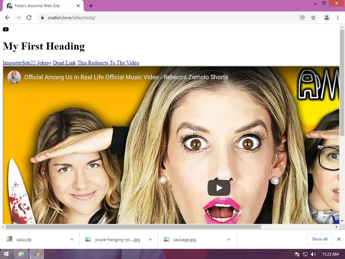Click the channel avatar in the video

[14, 77]
